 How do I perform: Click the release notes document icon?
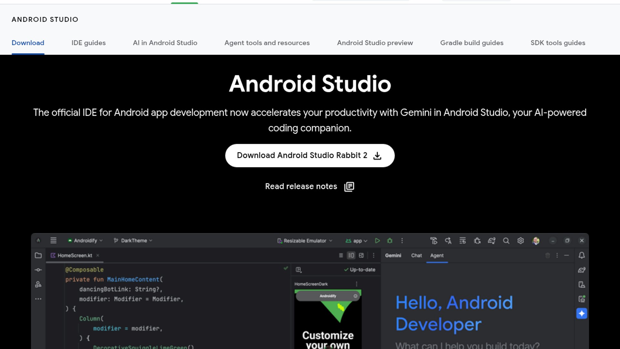click(x=349, y=187)
